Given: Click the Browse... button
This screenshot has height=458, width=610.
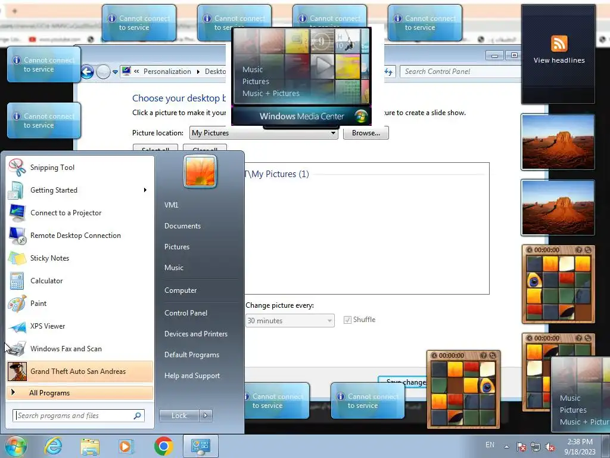Looking at the screenshot, I should pos(366,133).
